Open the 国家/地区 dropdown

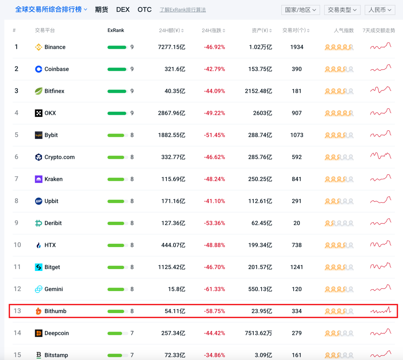point(300,10)
